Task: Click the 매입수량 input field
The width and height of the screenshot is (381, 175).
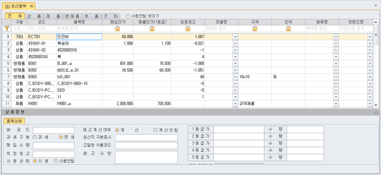Action: 54,146
